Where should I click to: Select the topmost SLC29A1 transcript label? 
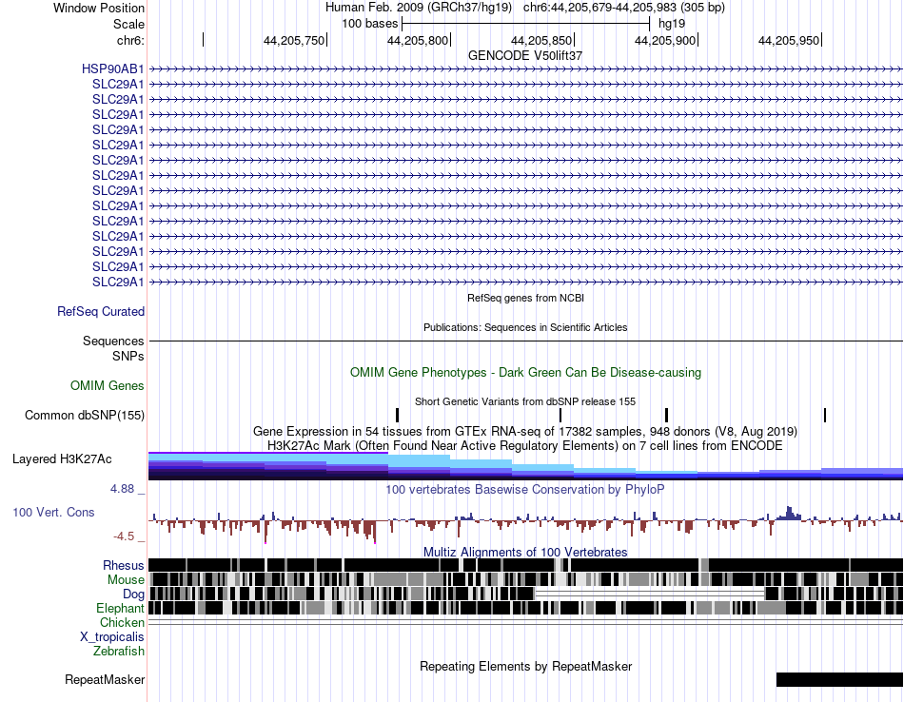118,84
